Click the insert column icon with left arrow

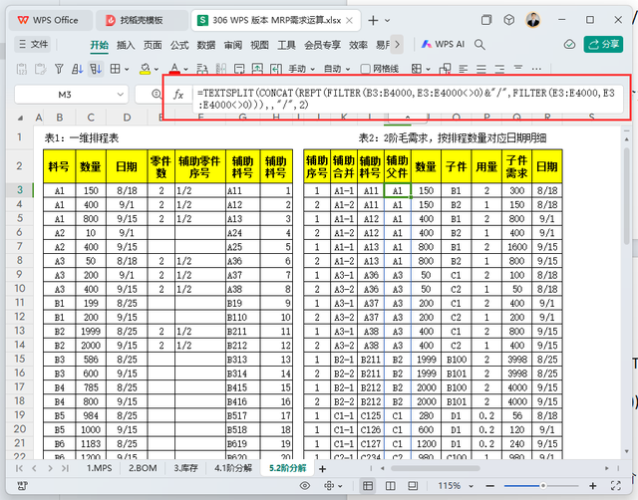click(276, 69)
